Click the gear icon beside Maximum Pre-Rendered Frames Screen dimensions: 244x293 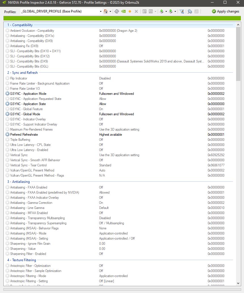(x=7, y=129)
